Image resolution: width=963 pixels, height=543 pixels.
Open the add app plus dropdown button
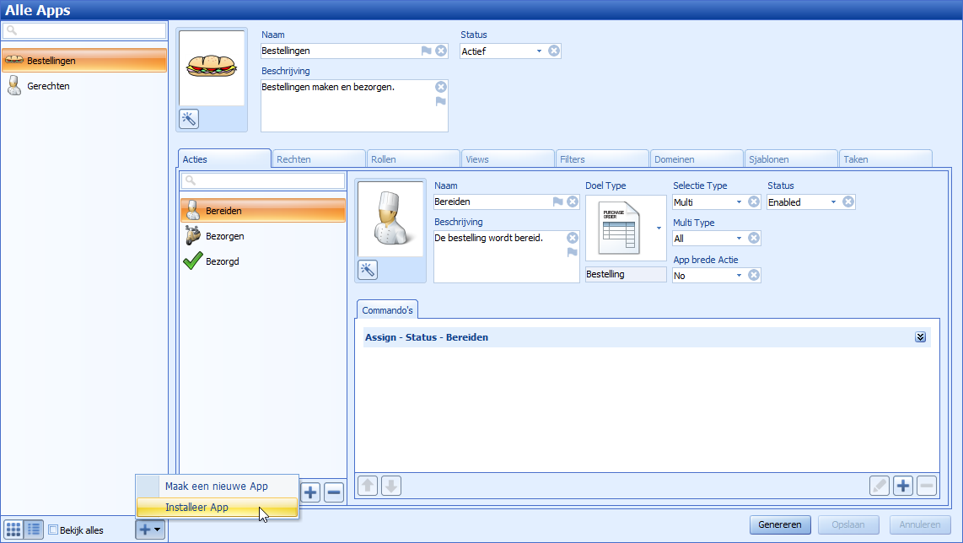(150, 529)
